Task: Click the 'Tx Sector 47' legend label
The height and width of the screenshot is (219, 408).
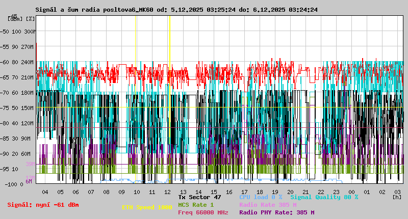Action: [x=199, y=197]
